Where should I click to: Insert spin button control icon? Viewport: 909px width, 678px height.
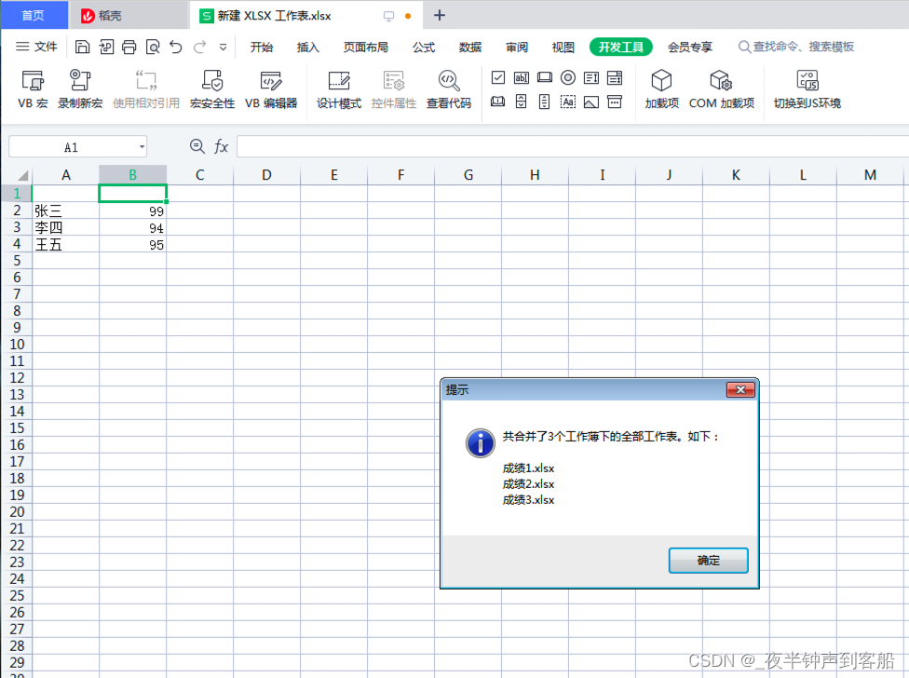pyautogui.click(x=522, y=102)
